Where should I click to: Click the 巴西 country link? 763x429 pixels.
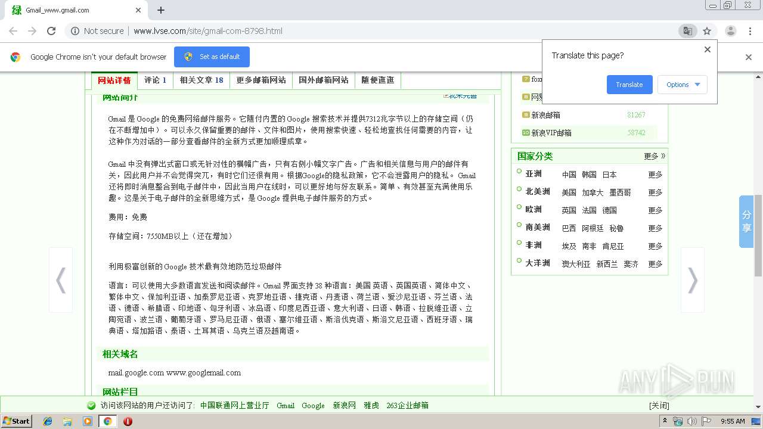point(569,228)
